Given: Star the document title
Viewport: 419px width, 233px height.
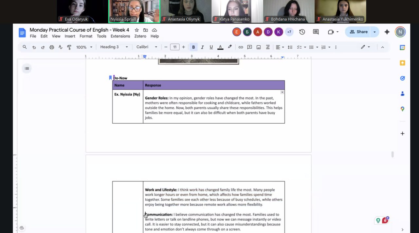Looking at the screenshot, I should coord(137,30).
